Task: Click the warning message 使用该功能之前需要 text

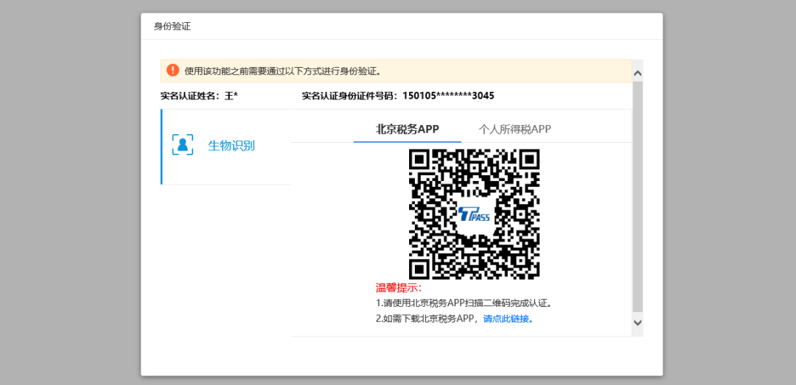Action: tap(283, 71)
